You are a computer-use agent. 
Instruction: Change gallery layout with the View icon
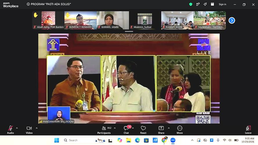[x=212, y=4]
